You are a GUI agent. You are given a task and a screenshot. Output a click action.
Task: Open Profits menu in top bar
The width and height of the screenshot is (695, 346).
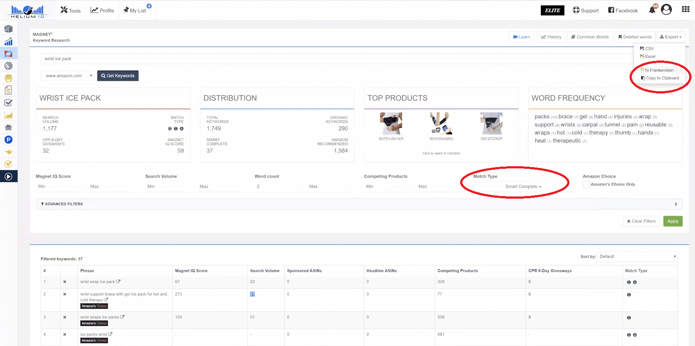pyautogui.click(x=102, y=10)
